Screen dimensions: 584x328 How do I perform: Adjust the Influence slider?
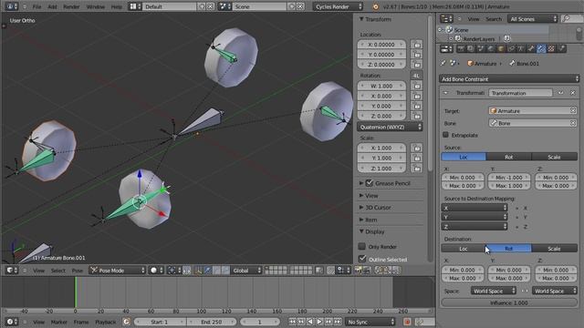[x=509, y=302]
